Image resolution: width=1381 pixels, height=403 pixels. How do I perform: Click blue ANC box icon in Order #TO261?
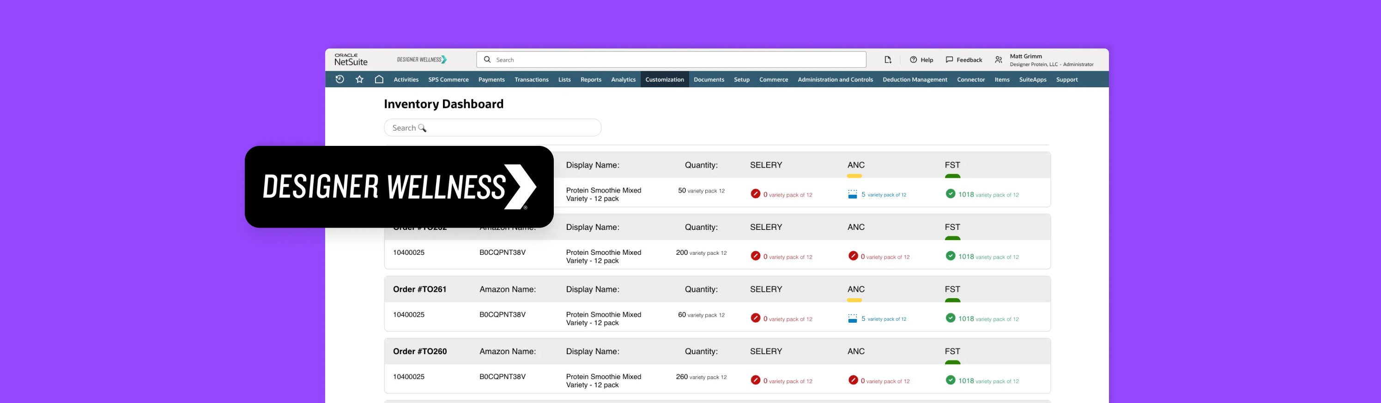click(x=853, y=319)
